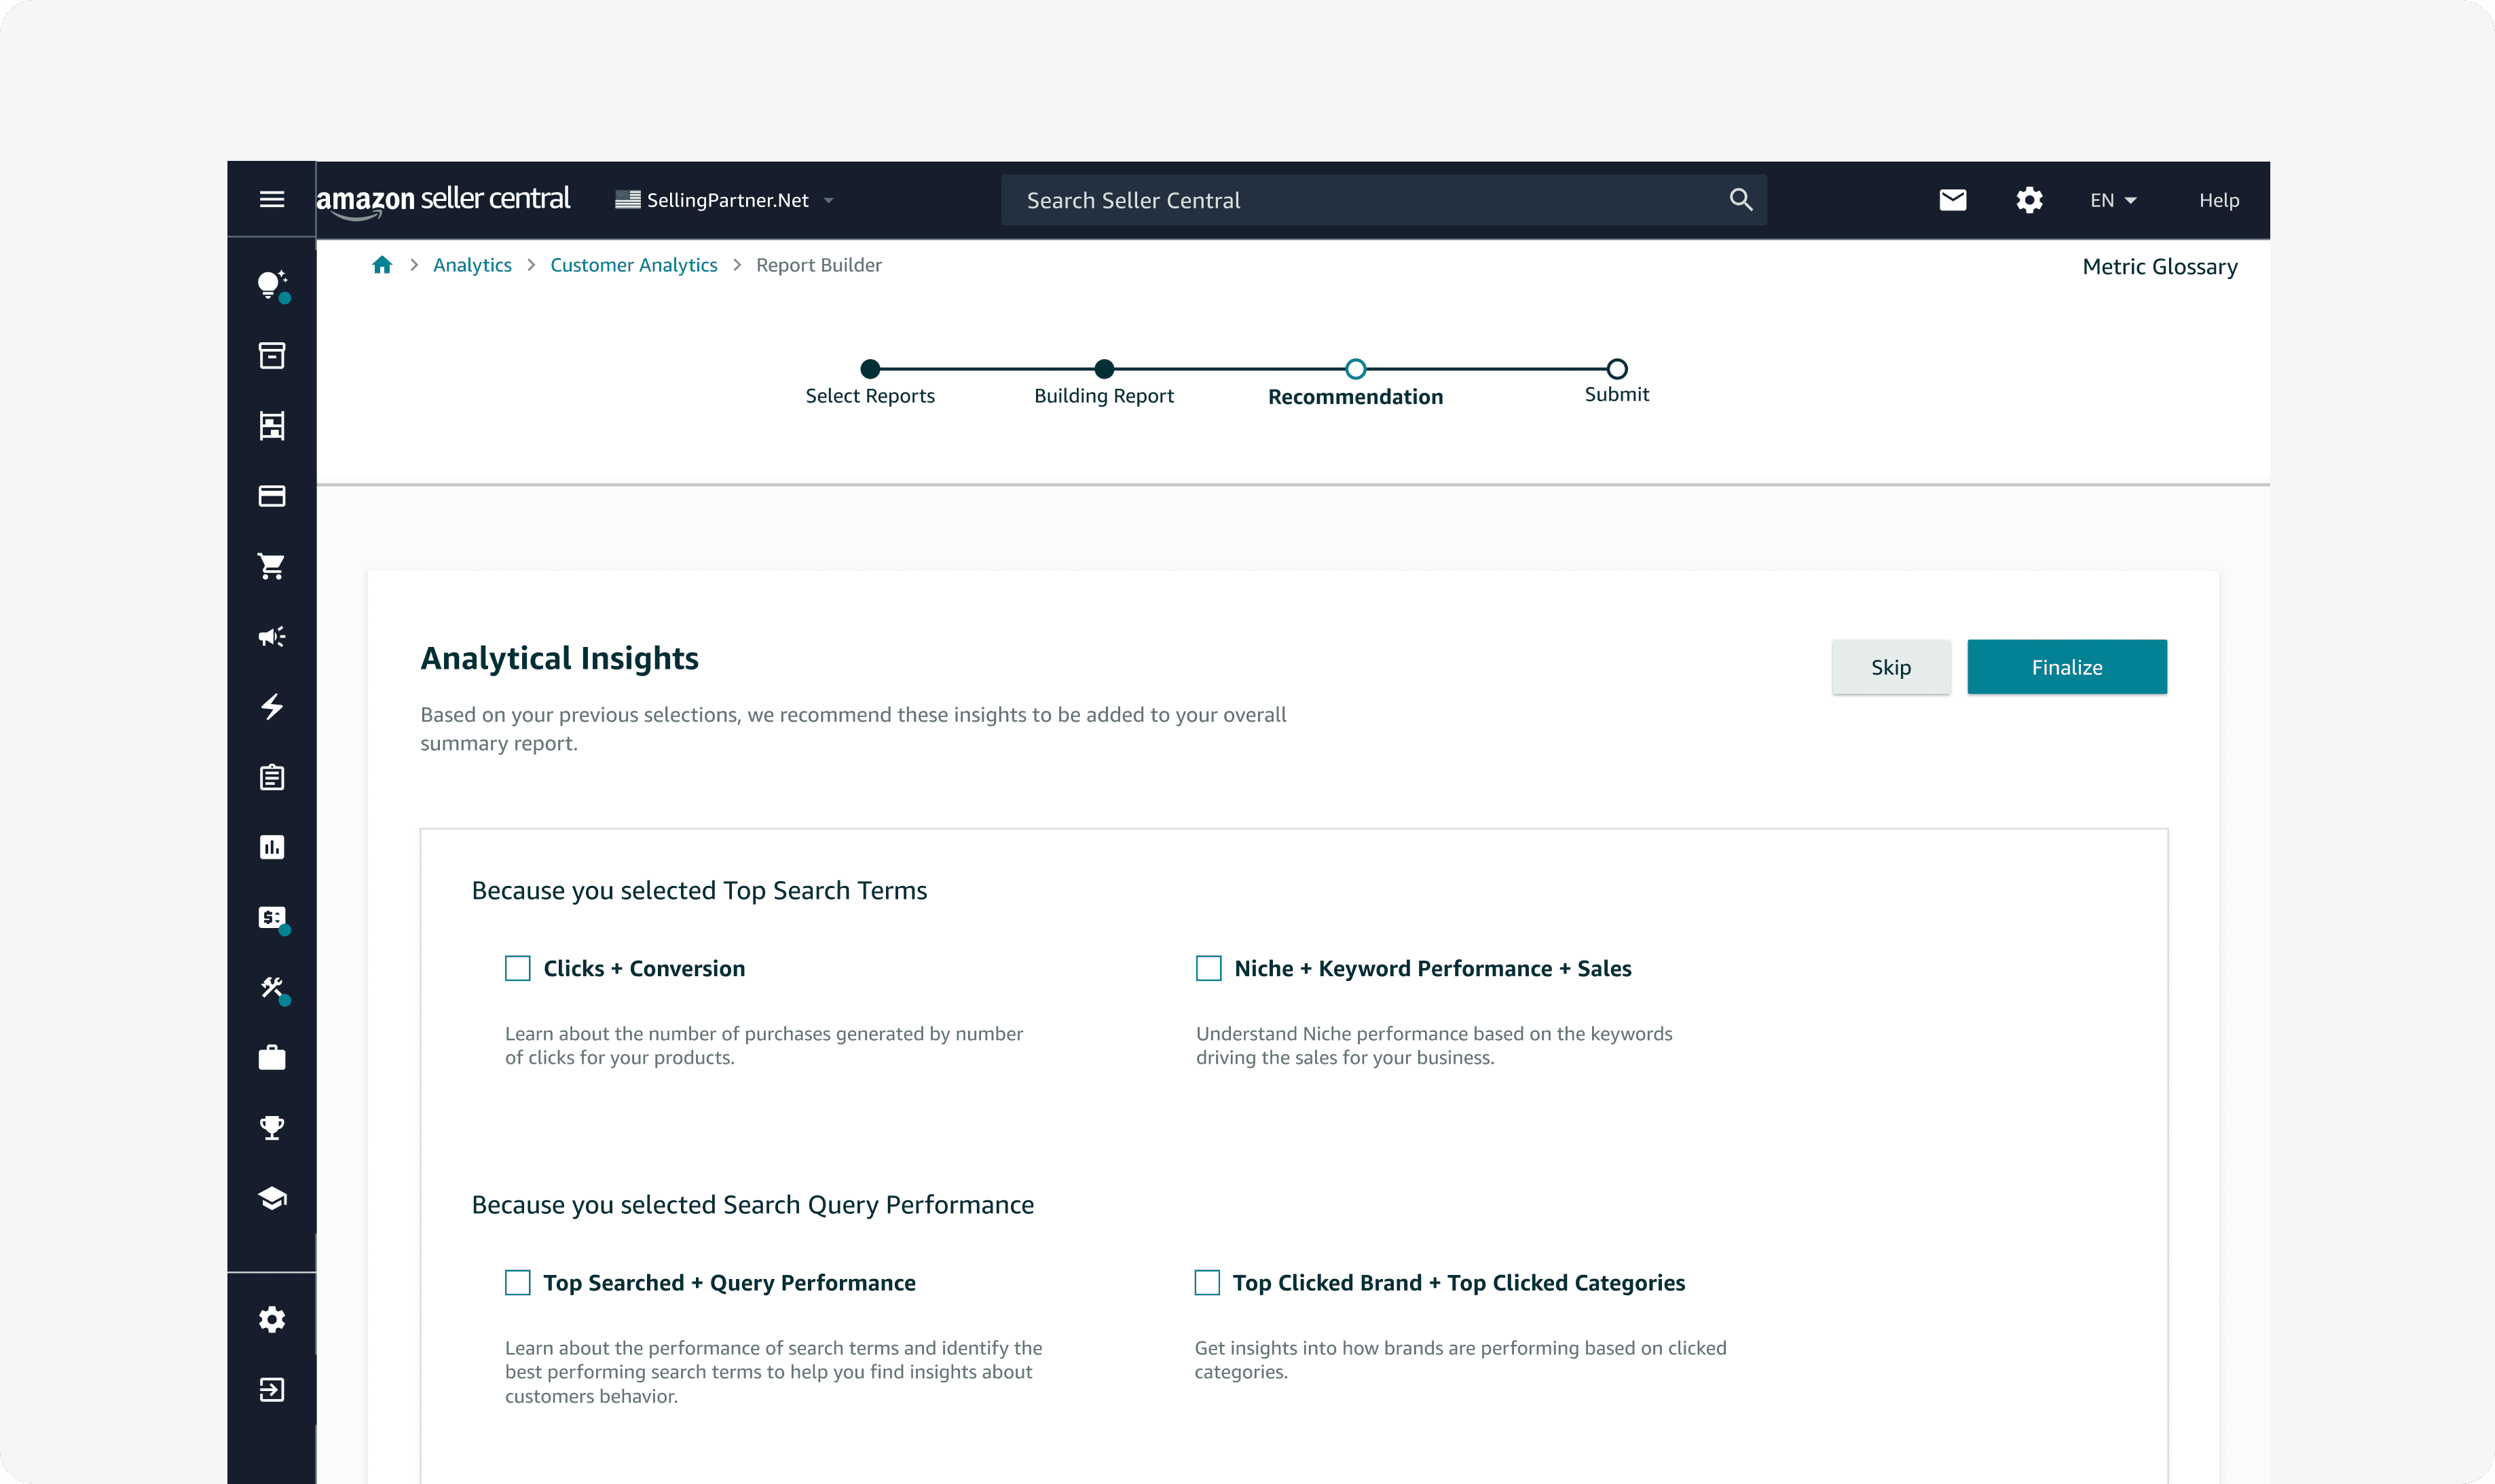This screenshot has height=1484, width=2495.
Task: Open the megaphone advertising sidebar icon
Action: (x=271, y=637)
